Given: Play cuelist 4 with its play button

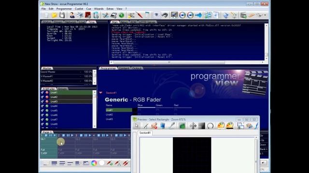Looking at the screenshot, I should pyautogui.click(x=107, y=136).
